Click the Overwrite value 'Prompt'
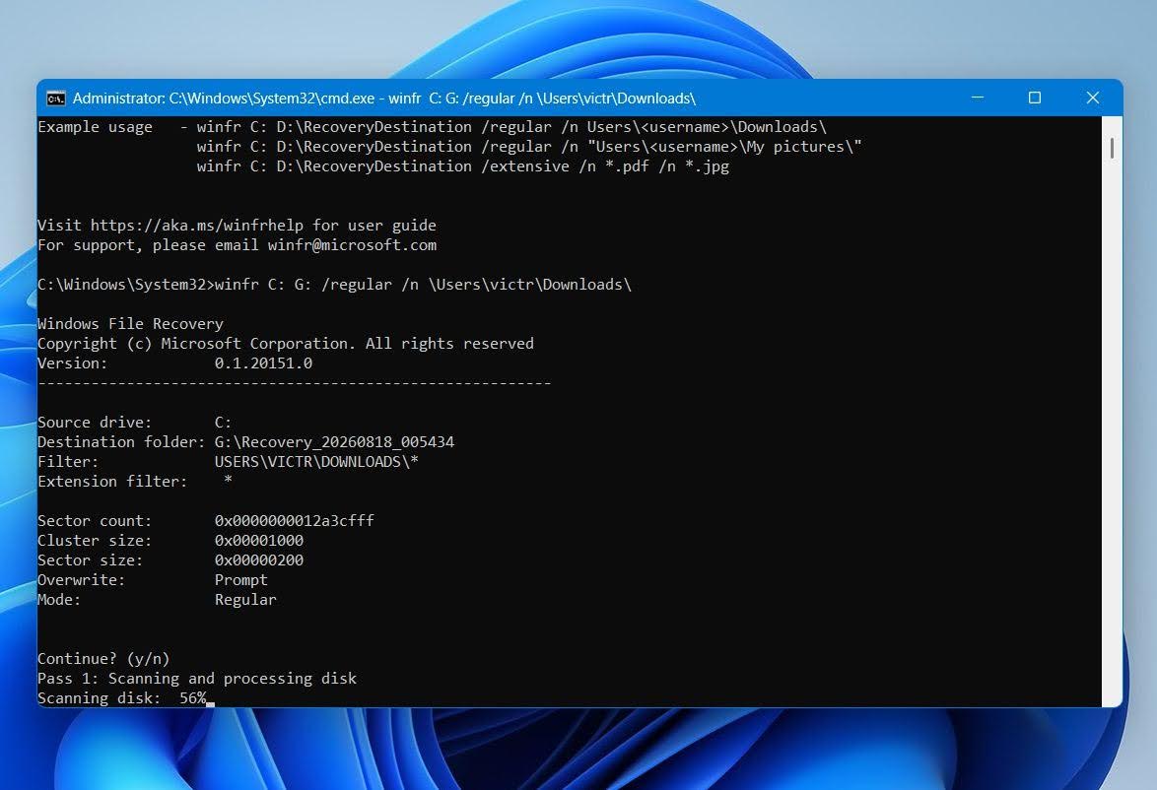Screen dimensions: 1157x790 pos(241,580)
